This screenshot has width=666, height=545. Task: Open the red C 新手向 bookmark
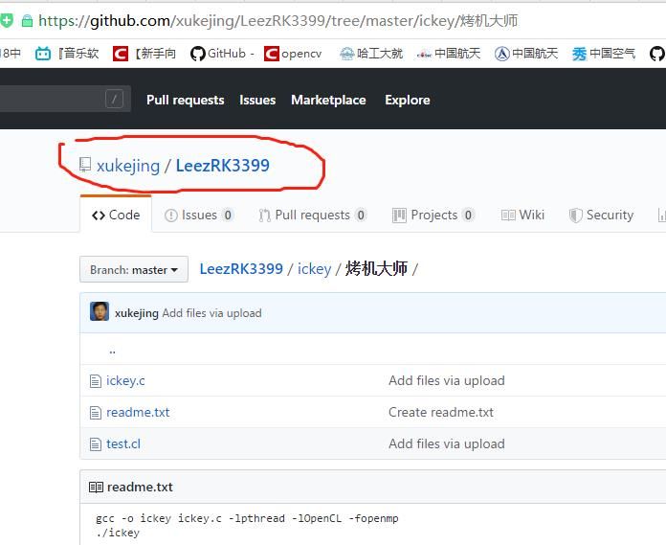point(144,54)
